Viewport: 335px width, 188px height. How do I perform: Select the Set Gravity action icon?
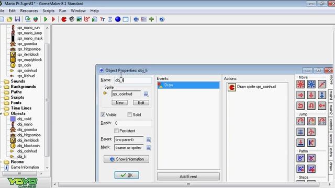322,95
